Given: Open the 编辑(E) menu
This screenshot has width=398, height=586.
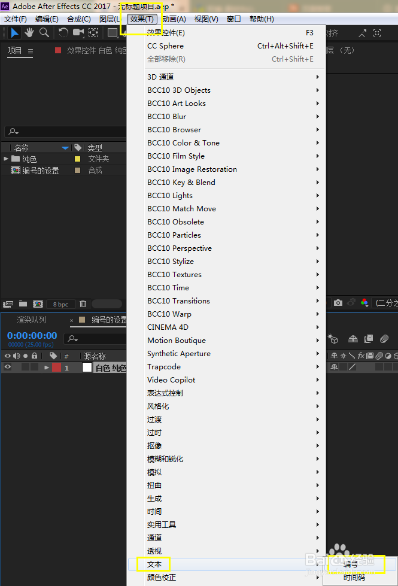Looking at the screenshot, I should coord(47,19).
